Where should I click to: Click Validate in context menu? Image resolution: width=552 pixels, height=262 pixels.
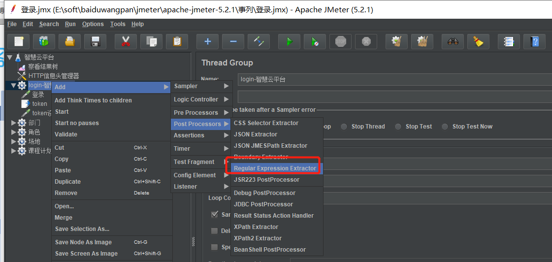pyautogui.click(x=112, y=134)
